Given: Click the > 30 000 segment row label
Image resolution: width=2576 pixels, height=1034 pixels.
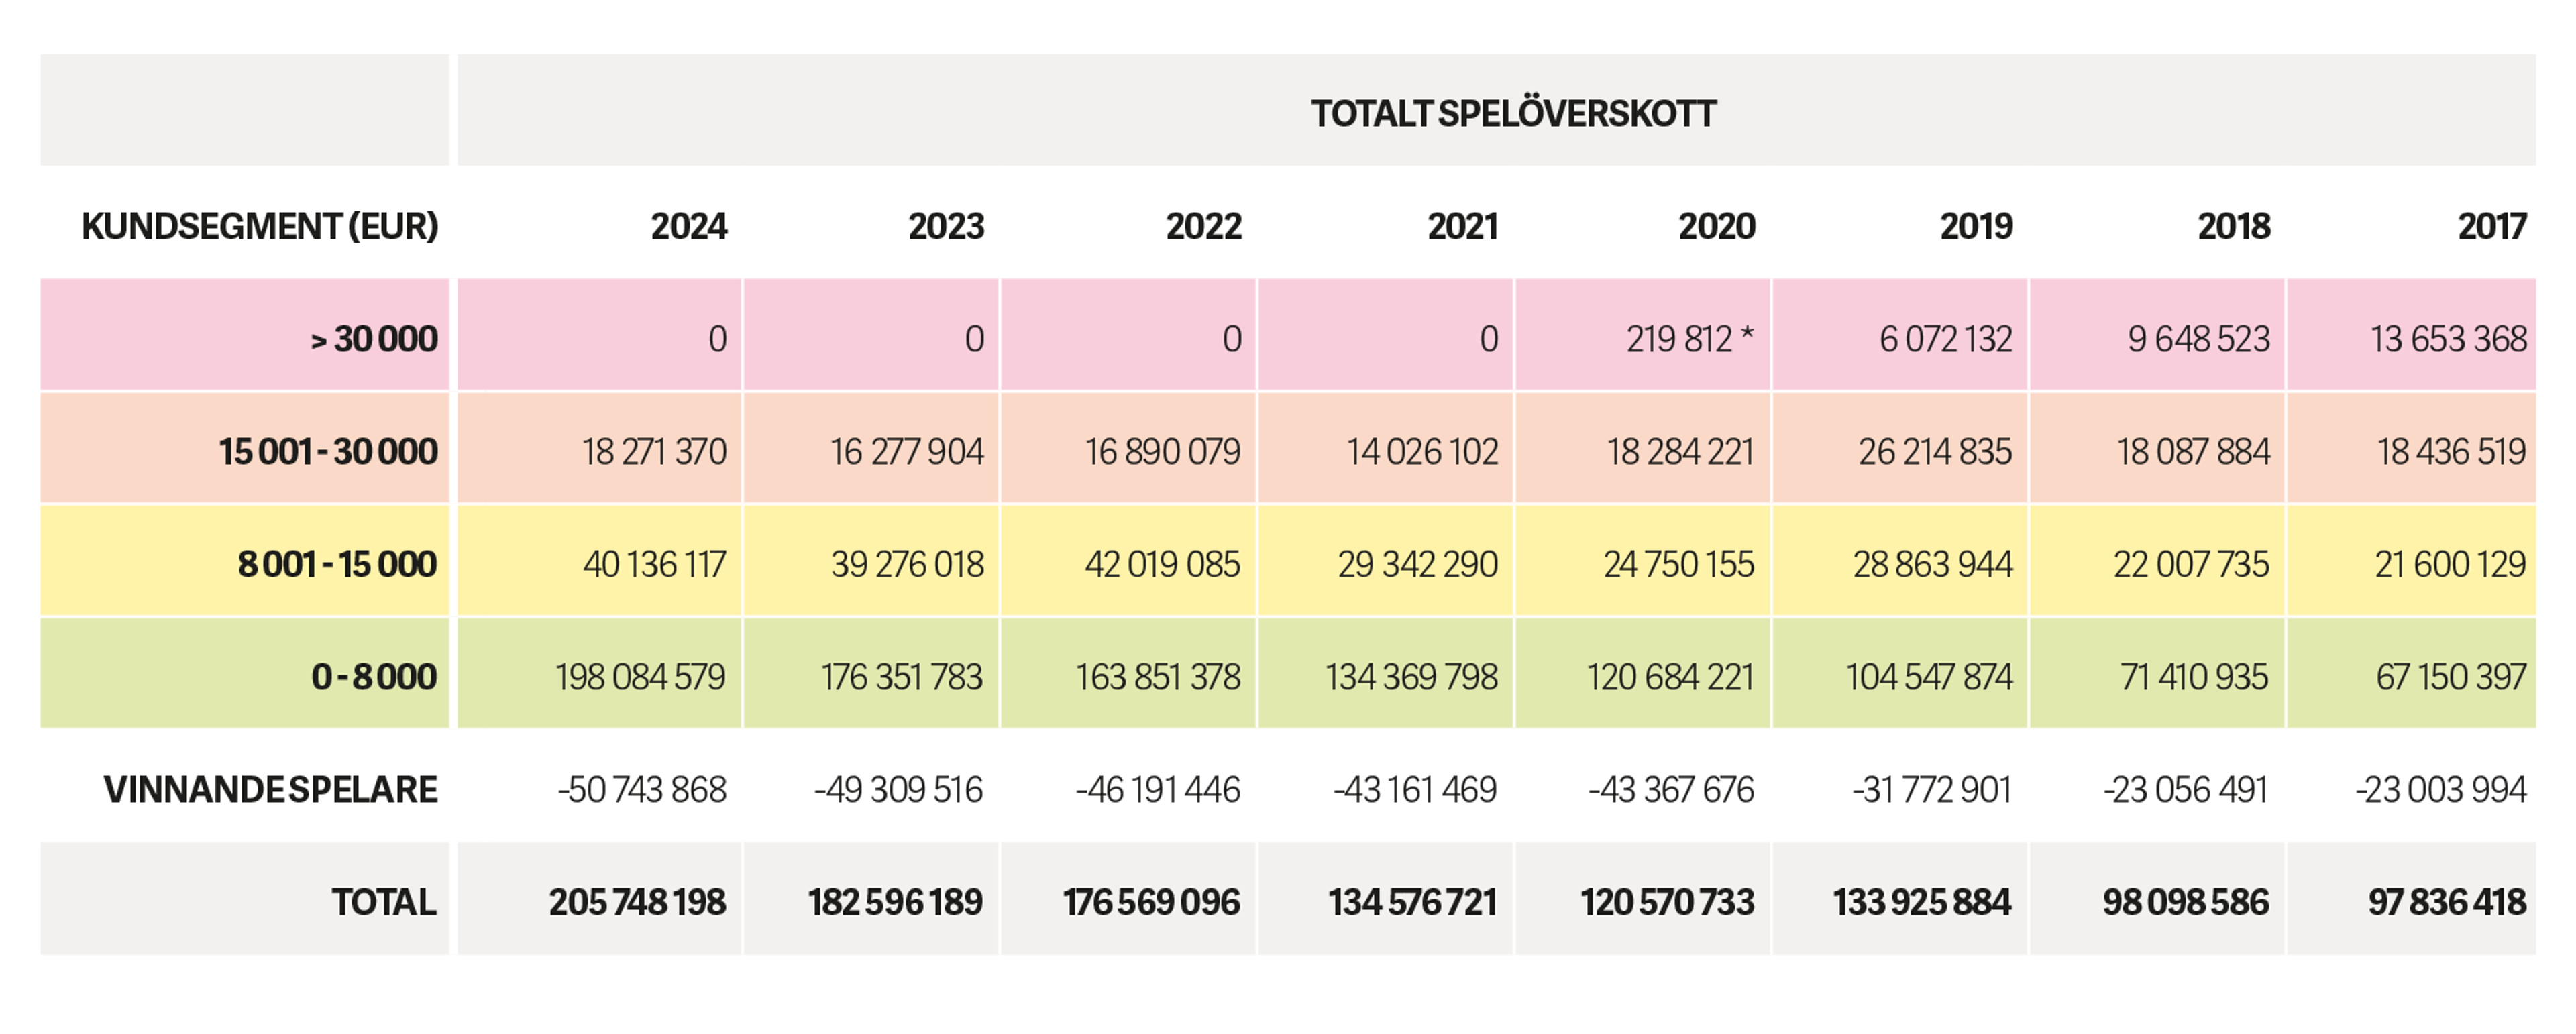Looking at the screenshot, I should coord(373,339).
